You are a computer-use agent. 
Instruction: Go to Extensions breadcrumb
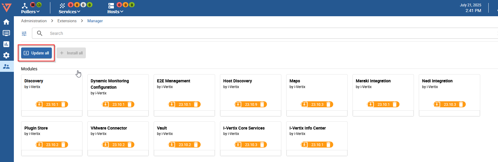click(x=67, y=21)
